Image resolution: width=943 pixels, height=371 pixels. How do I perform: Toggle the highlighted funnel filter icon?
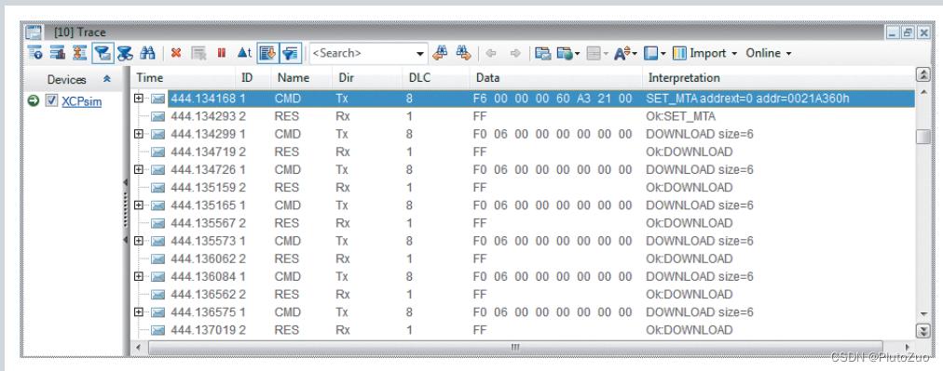pos(102,53)
